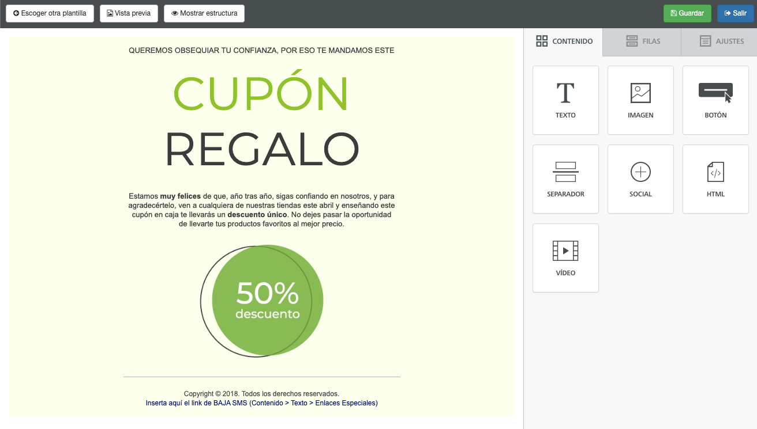Toggle Mostrar estructura view
The height and width of the screenshot is (429, 757).
tap(204, 13)
